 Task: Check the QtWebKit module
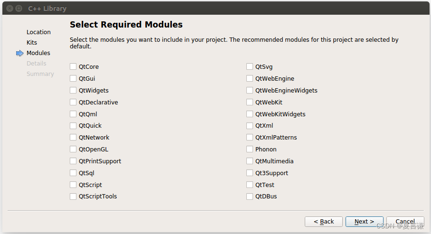click(250, 102)
